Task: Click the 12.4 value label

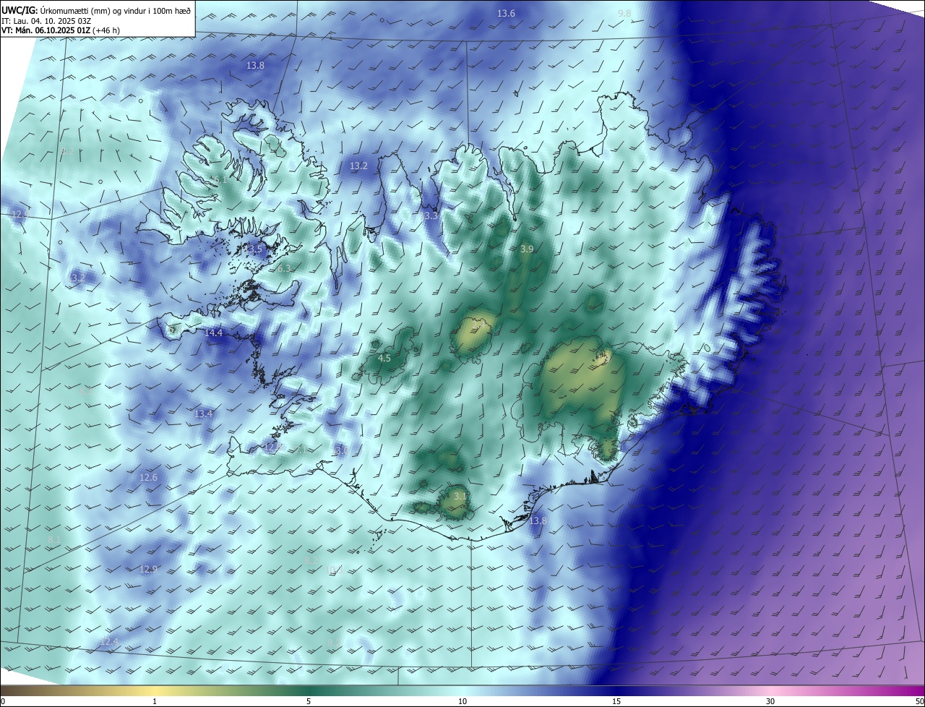Action: point(109,641)
